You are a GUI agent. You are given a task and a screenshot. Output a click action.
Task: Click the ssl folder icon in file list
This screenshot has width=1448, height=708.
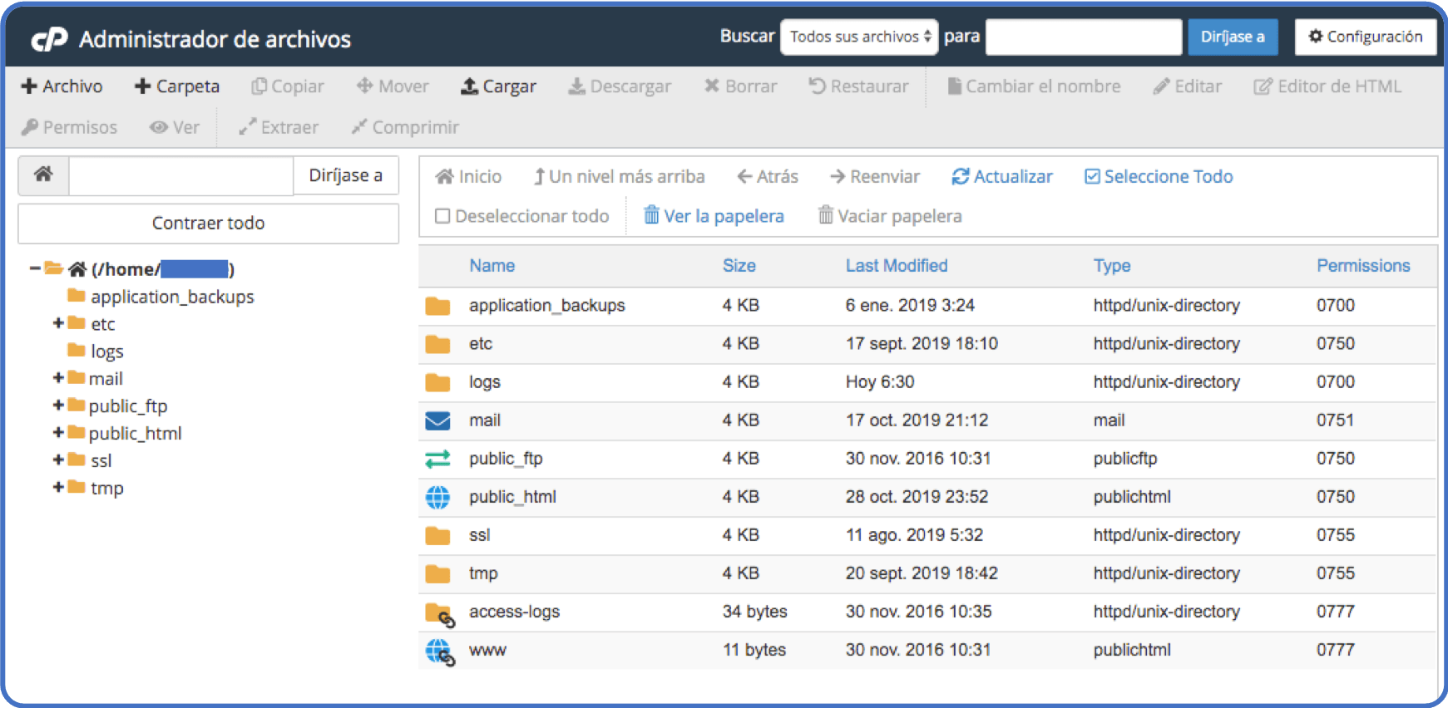tap(437, 535)
